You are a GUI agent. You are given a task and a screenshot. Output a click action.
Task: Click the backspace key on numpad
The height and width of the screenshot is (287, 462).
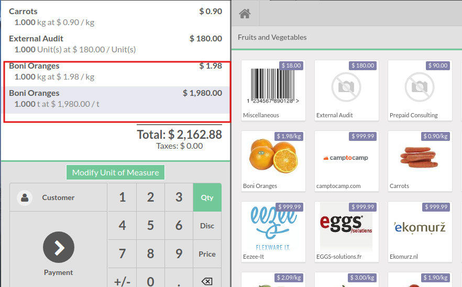click(207, 281)
